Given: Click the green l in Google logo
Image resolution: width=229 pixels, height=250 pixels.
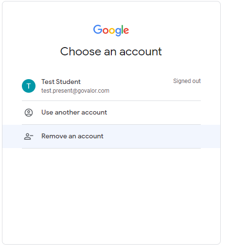Looking at the screenshot, I should pos(123,29).
